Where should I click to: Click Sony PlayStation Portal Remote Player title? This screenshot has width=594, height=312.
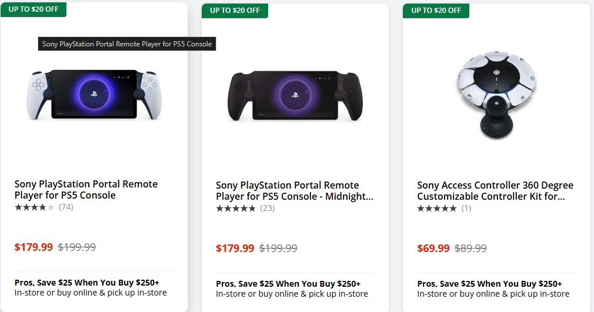tap(86, 190)
